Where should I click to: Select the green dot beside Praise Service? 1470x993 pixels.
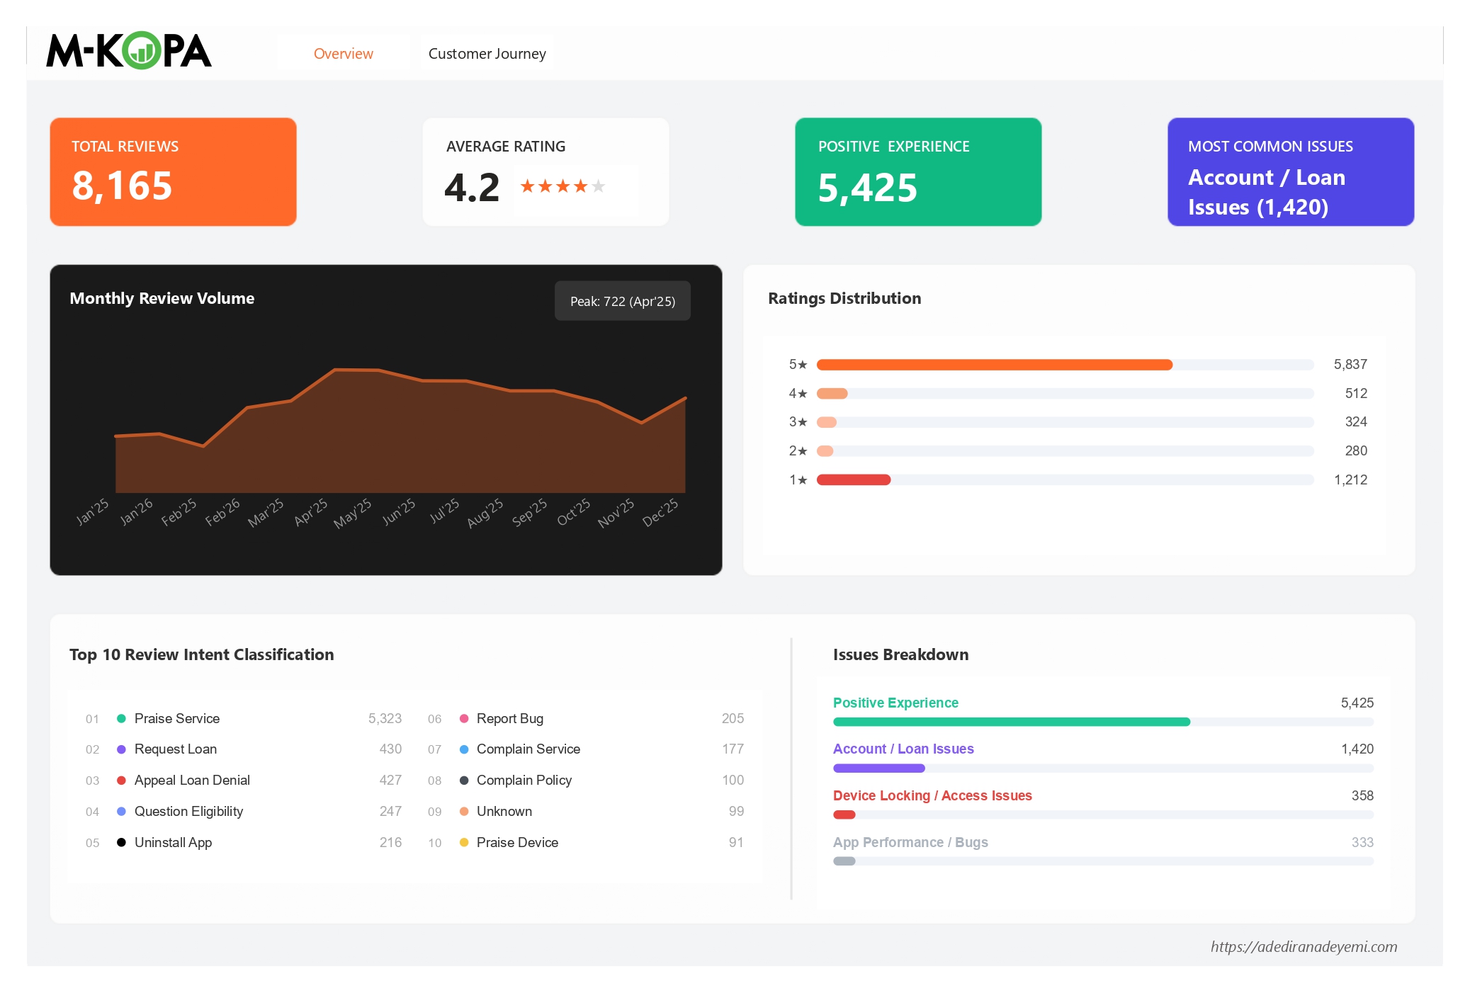[121, 718]
